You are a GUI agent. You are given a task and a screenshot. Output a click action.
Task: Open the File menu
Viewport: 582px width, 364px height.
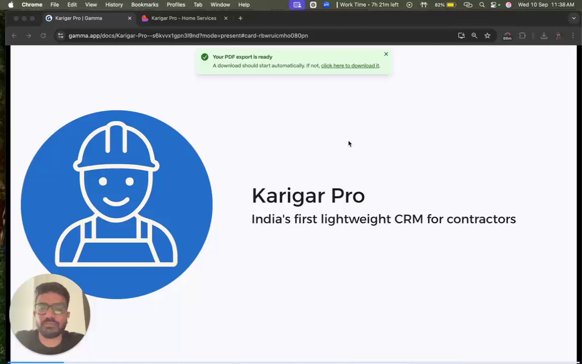click(x=55, y=5)
